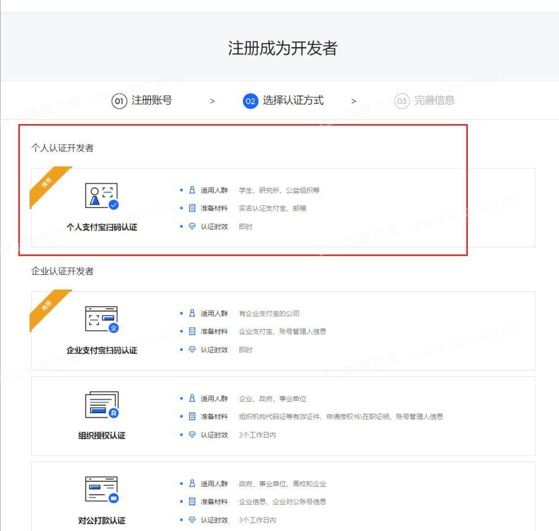Click shield icon in 个人支付宝扫码认证 card
Screen dimensions: 559x531
pos(192,226)
